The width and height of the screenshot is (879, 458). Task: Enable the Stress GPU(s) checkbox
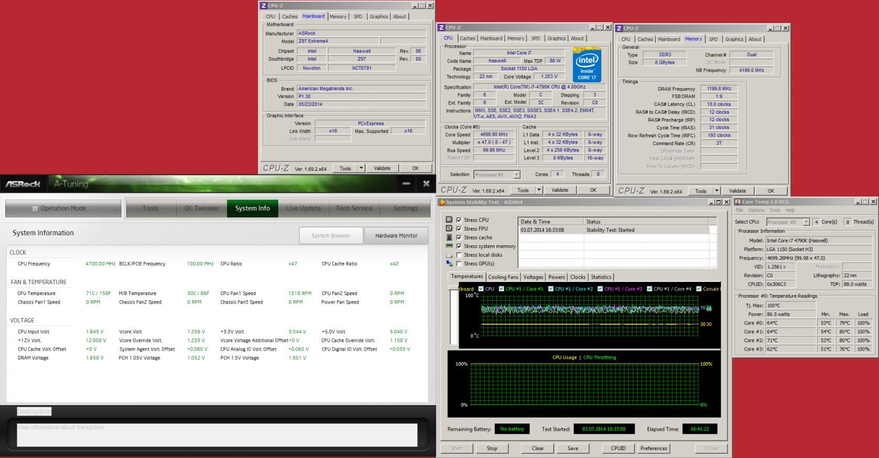coord(459,264)
